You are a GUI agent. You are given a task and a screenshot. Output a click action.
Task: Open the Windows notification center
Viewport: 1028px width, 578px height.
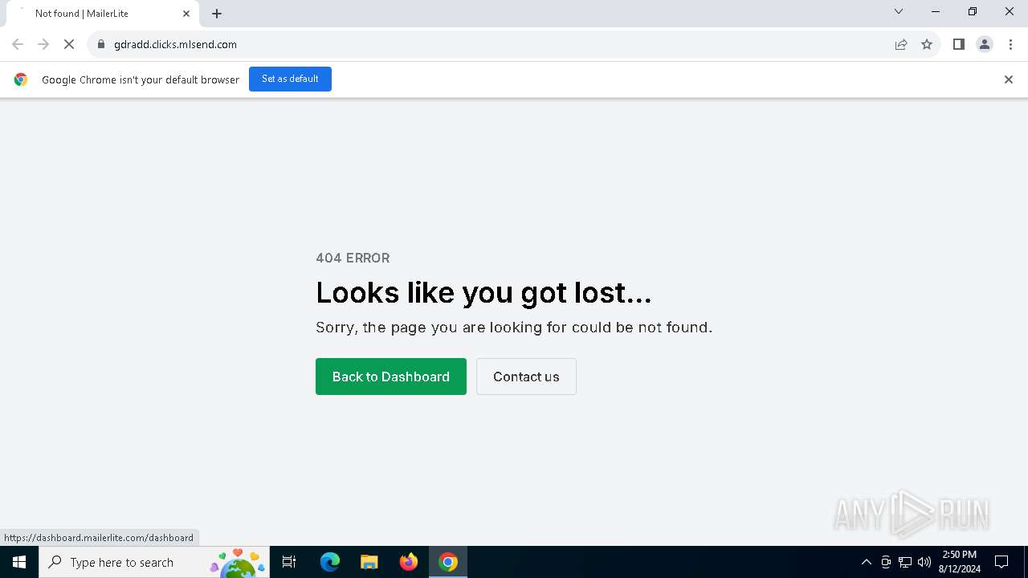point(1001,562)
